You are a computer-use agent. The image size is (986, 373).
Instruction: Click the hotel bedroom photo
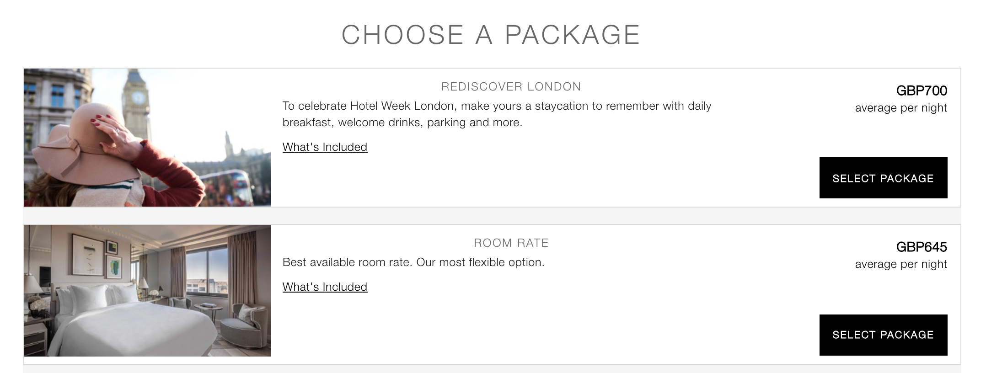pos(147,291)
